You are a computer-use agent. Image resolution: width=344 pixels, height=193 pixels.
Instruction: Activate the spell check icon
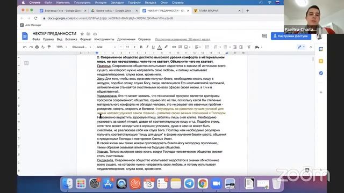coord(43,47)
